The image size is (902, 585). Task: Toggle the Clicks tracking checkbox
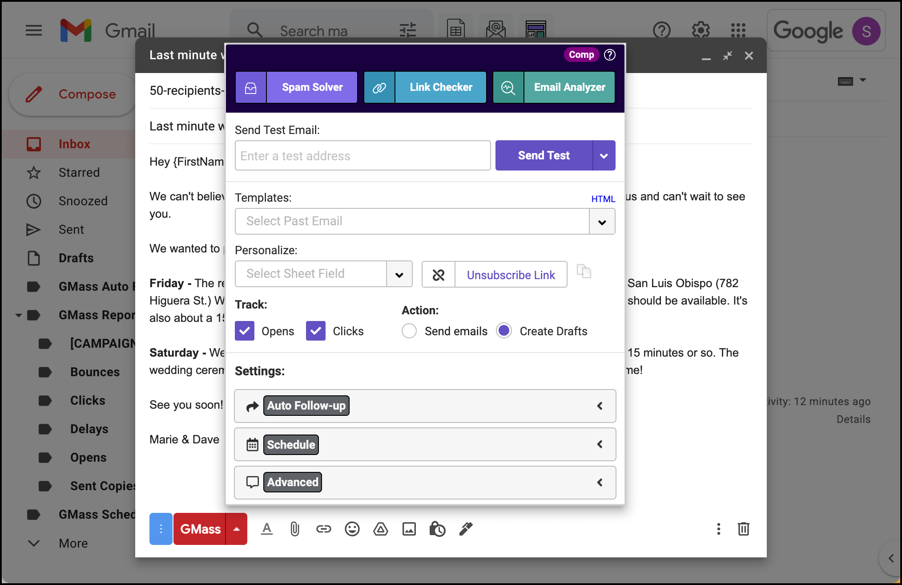pyautogui.click(x=316, y=331)
